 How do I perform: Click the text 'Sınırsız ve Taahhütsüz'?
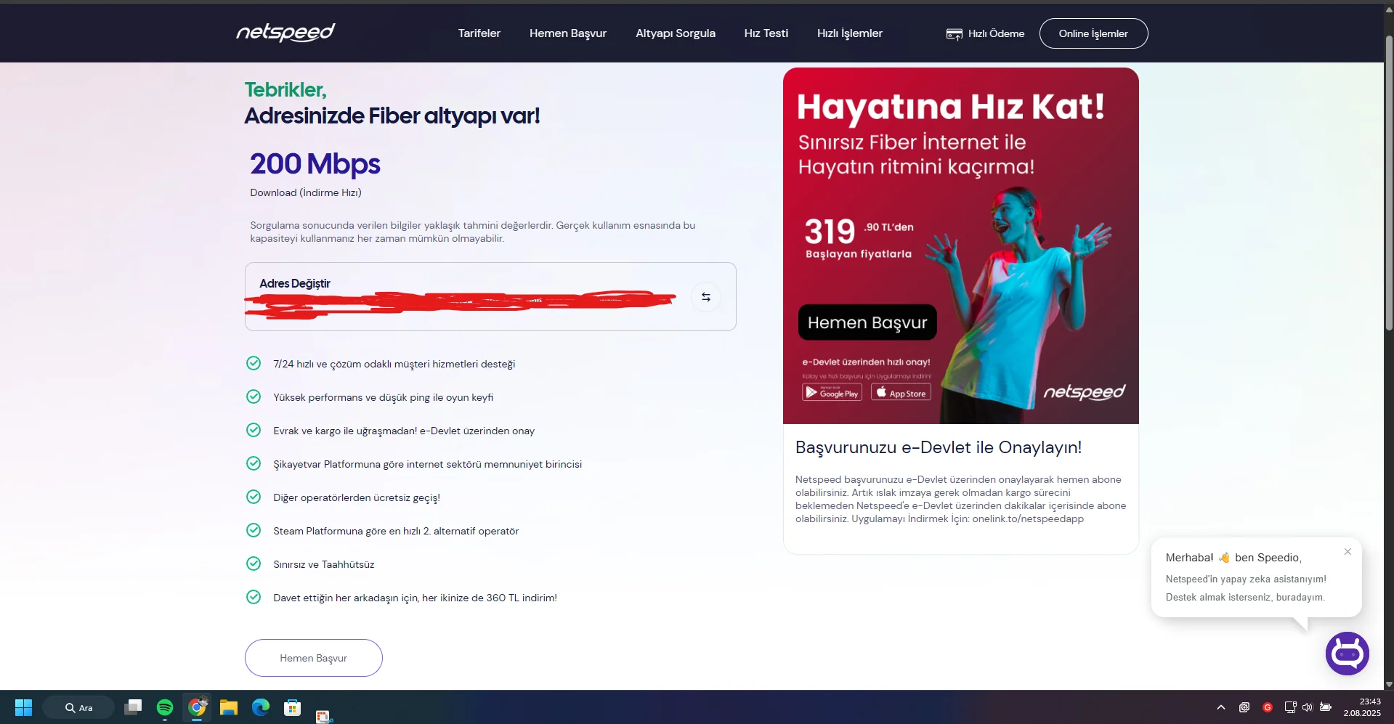[324, 564]
